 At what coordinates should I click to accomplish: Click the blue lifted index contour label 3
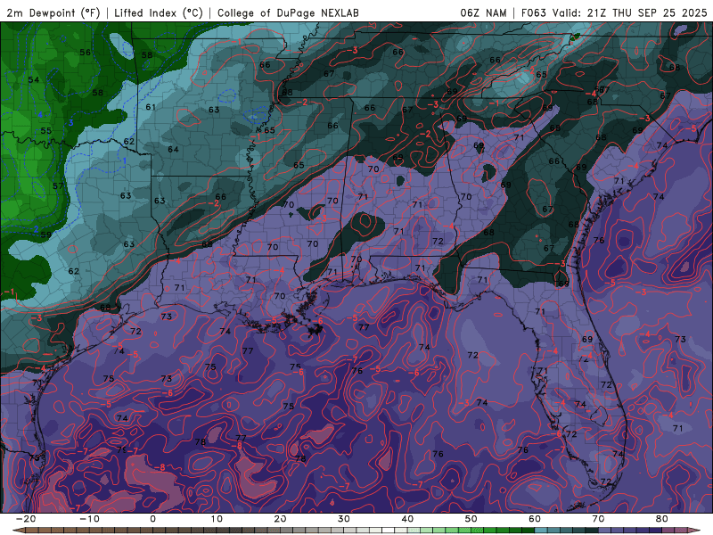pos(70,123)
